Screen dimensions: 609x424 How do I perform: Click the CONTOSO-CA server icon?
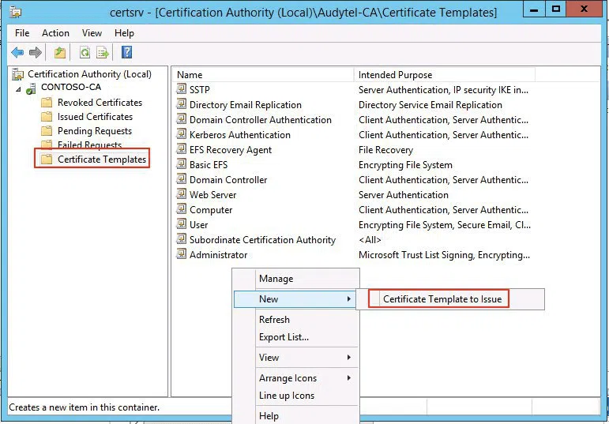click(x=32, y=88)
